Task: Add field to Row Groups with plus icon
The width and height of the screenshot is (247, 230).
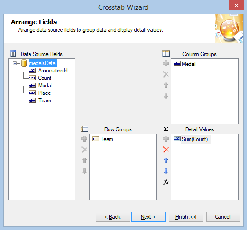Action: pos(85,139)
